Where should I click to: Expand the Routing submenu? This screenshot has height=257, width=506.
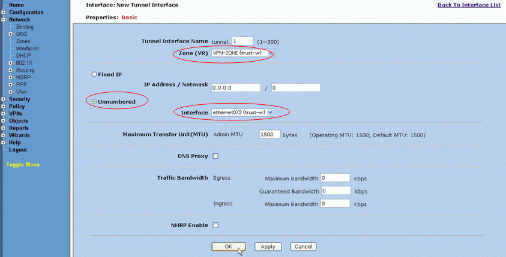point(11,70)
